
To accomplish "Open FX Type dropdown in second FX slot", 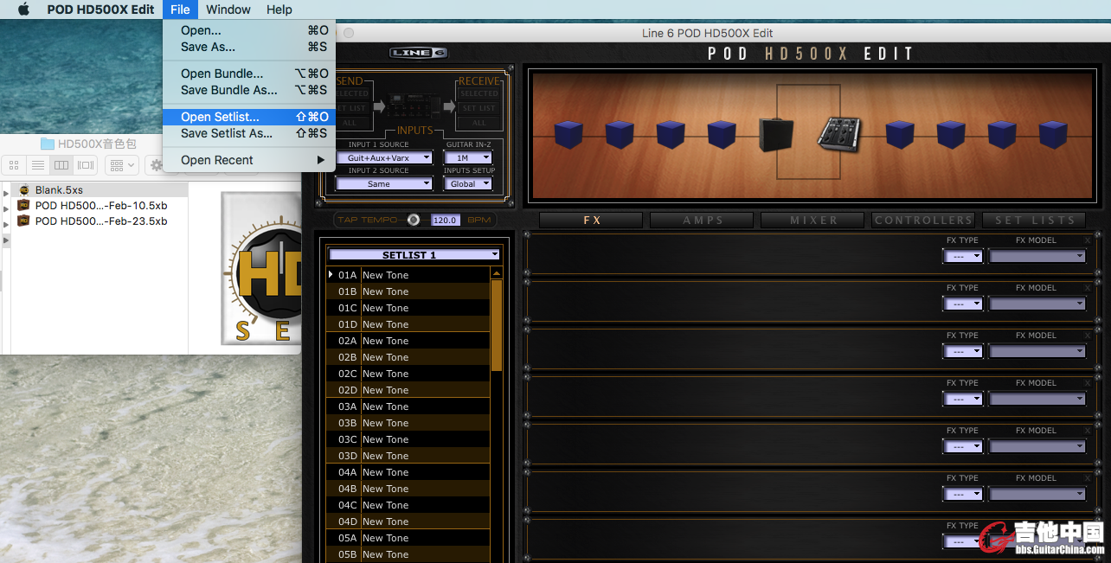I will 963,304.
